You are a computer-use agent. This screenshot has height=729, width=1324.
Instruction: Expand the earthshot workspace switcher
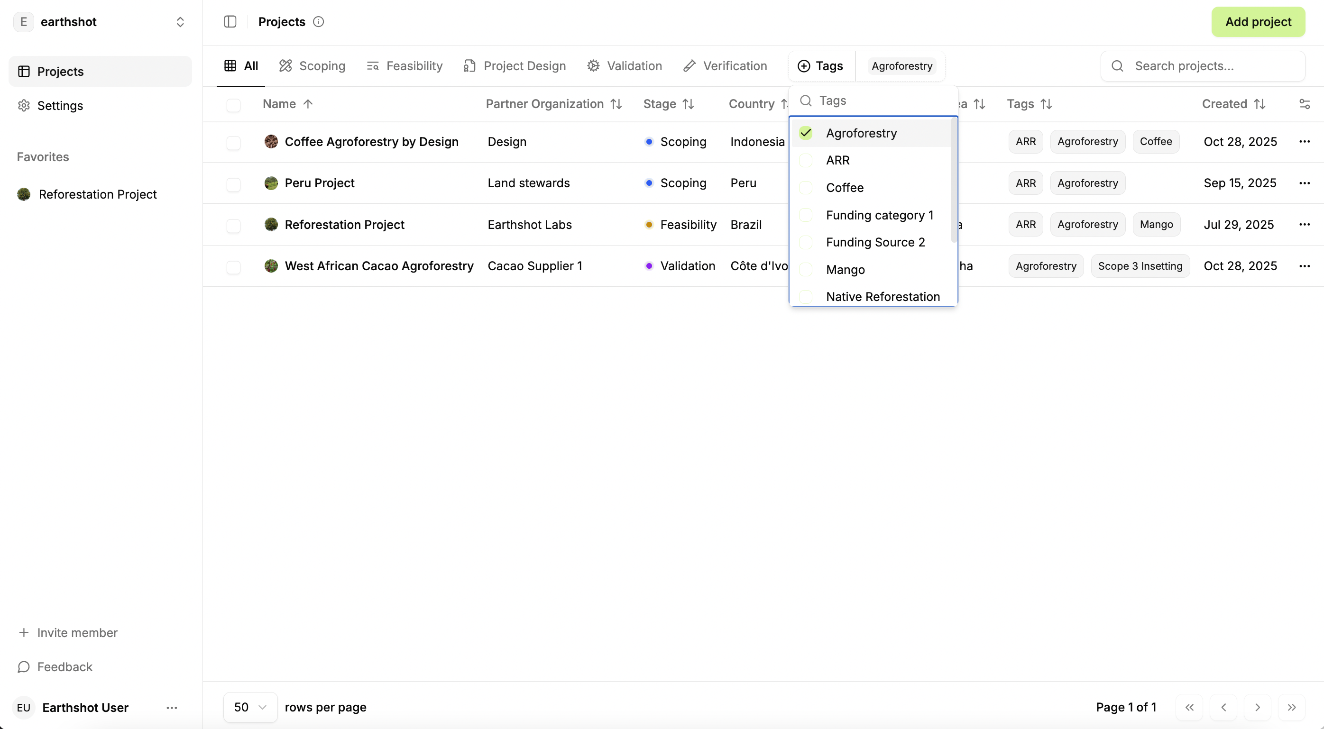pyautogui.click(x=180, y=22)
